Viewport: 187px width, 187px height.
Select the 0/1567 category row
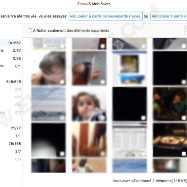pyautogui.click(x=11, y=43)
